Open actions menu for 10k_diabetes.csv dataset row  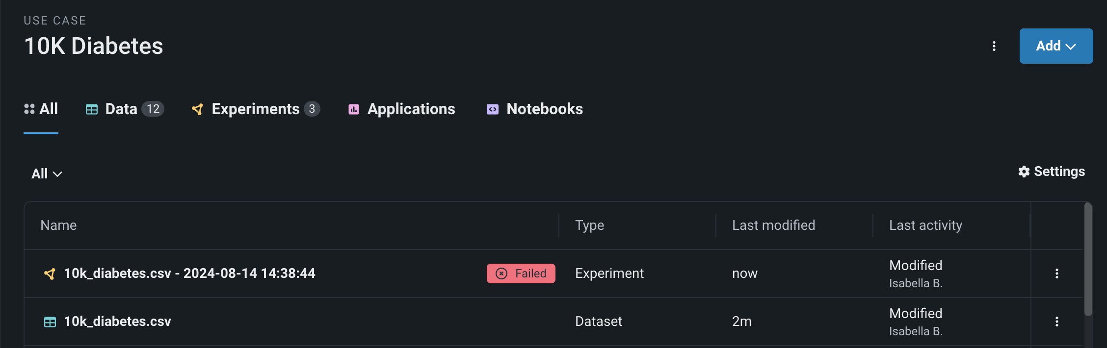pos(1057,322)
